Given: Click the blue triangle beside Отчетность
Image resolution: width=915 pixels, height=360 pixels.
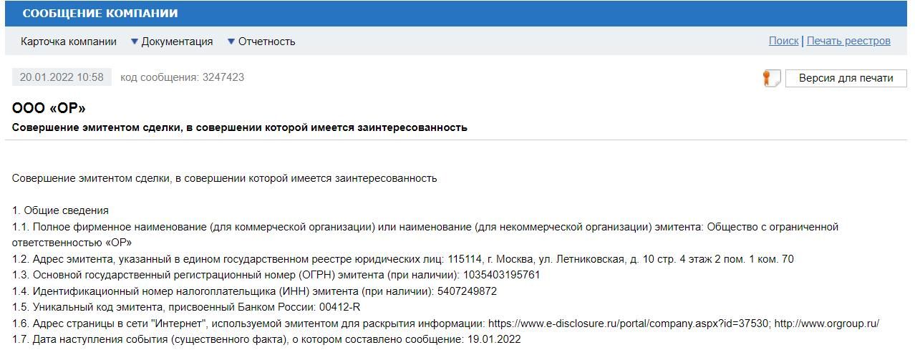Looking at the screenshot, I should click(x=231, y=42).
